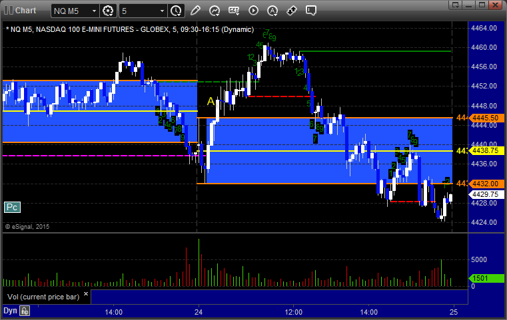507x320 pixels.
Task: Click the white 4429.75 last price label
Action: point(486,194)
